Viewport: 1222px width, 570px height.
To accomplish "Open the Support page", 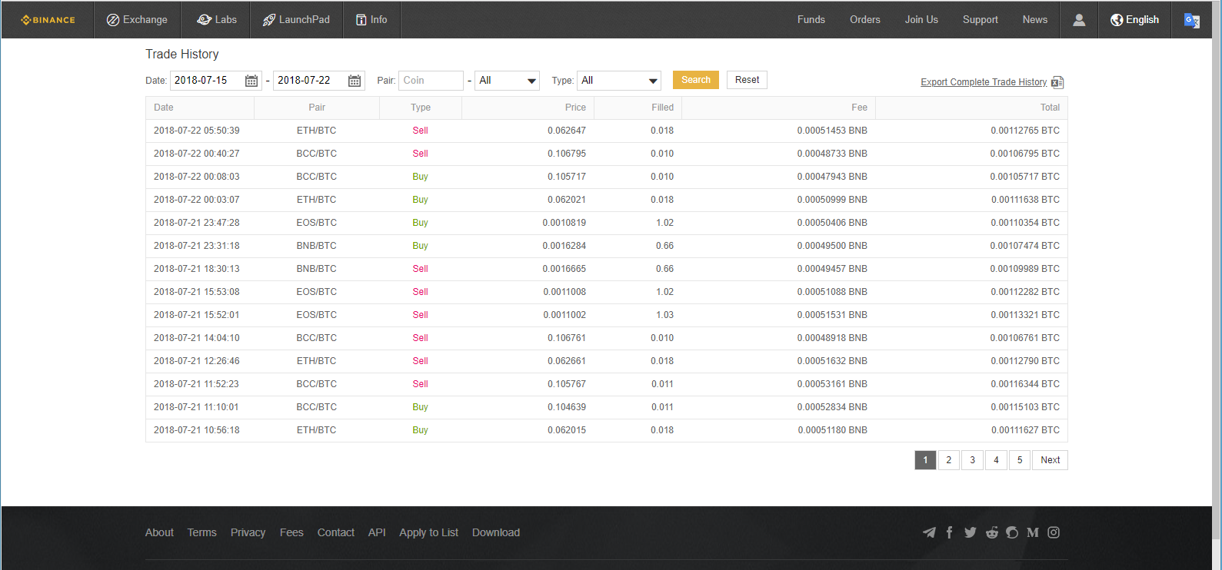I will 981,20.
